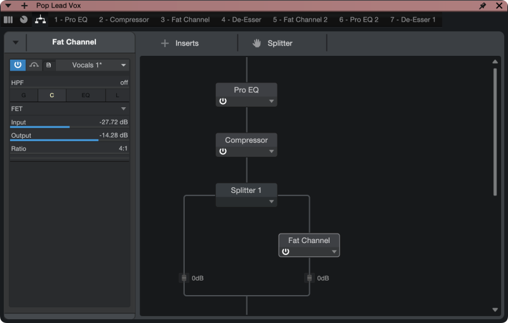Select the routing view icon
The image size is (508, 323).
tap(40, 20)
